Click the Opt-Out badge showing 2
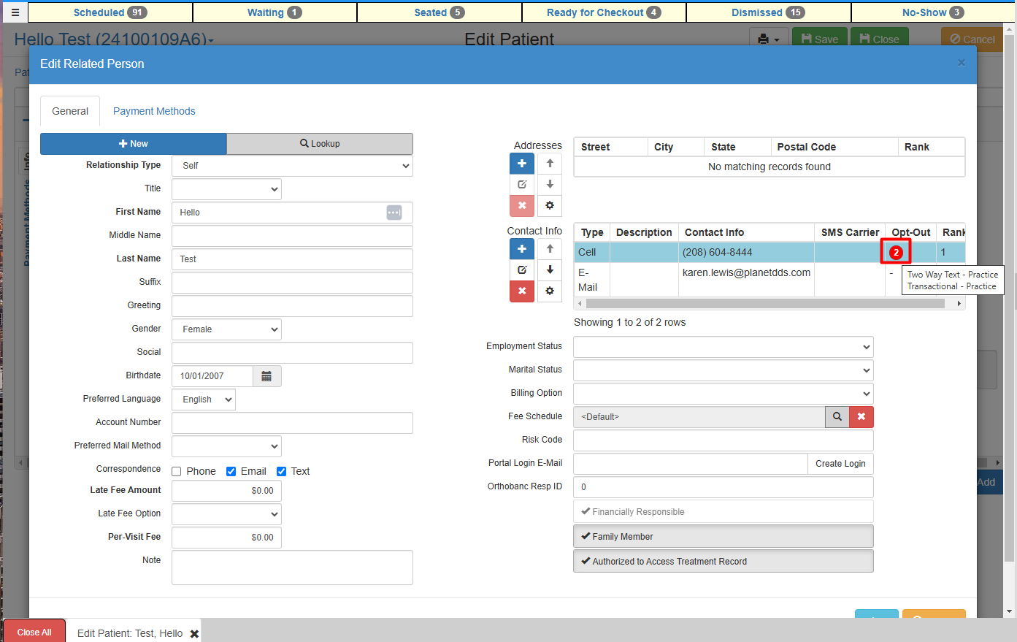 click(x=896, y=252)
